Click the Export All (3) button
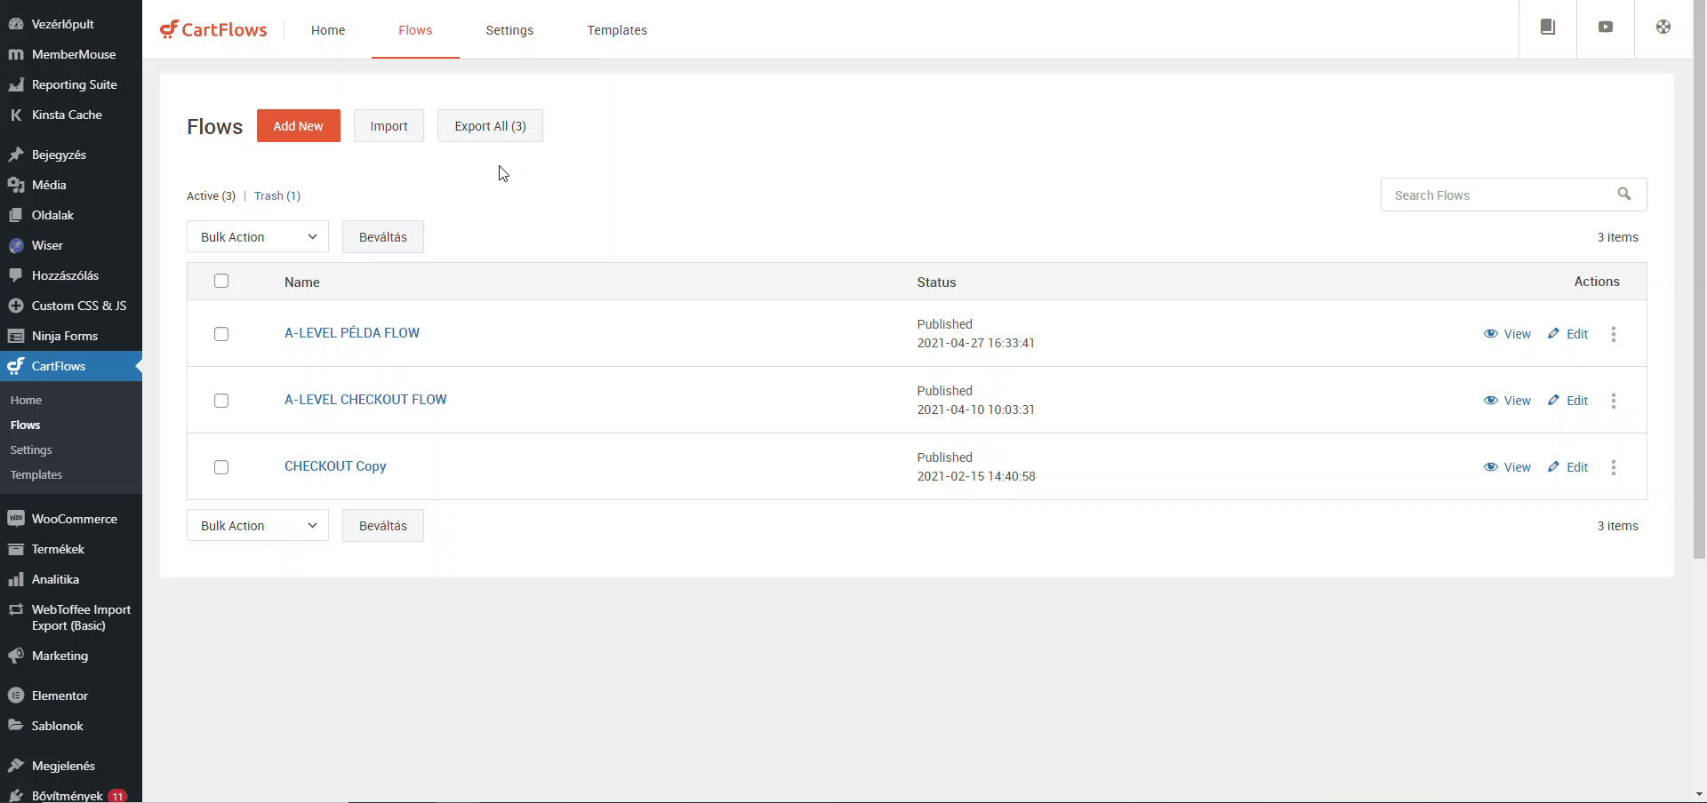1707x803 pixels. (x=490, y=126)
